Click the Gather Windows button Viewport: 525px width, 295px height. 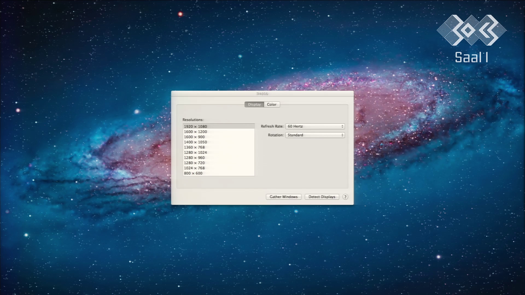[284, 197]
